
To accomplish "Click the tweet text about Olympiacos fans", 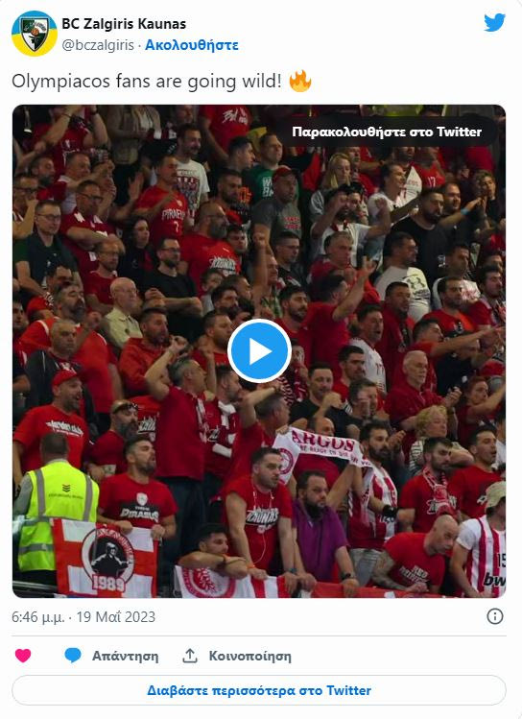I will (147, 82).
